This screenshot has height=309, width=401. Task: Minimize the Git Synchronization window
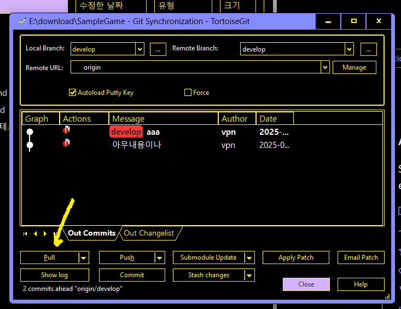[328, 21]
